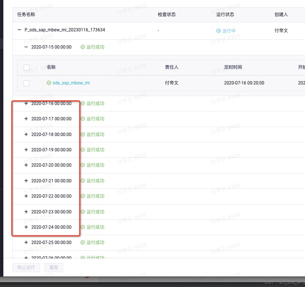This screenshot has width=305, height=287.
Task: Click success icon of 2020-07-20 row
Action: tap(83, 165)
